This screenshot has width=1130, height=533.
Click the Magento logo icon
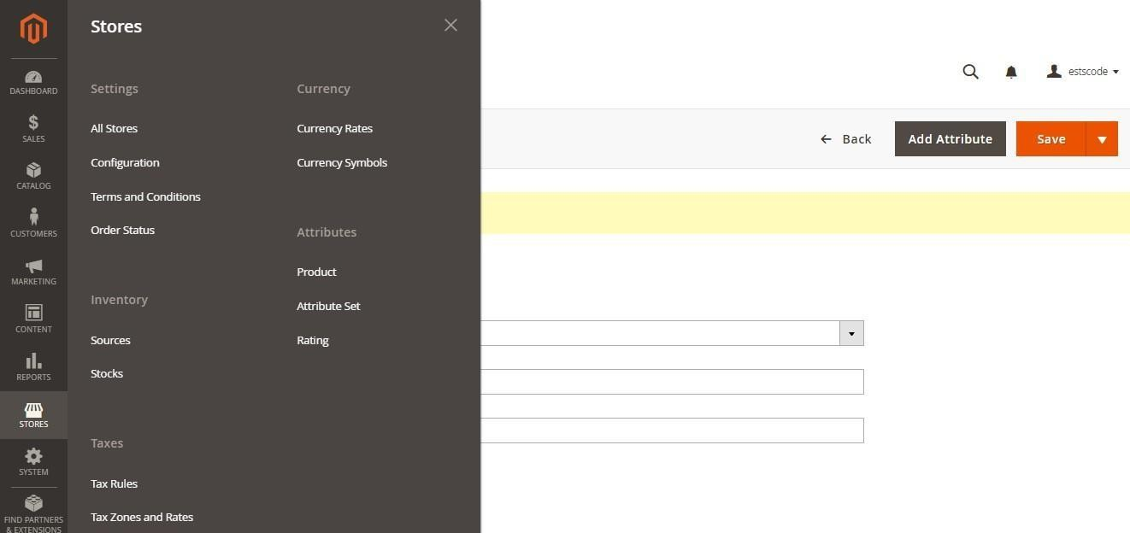point(33,29)
